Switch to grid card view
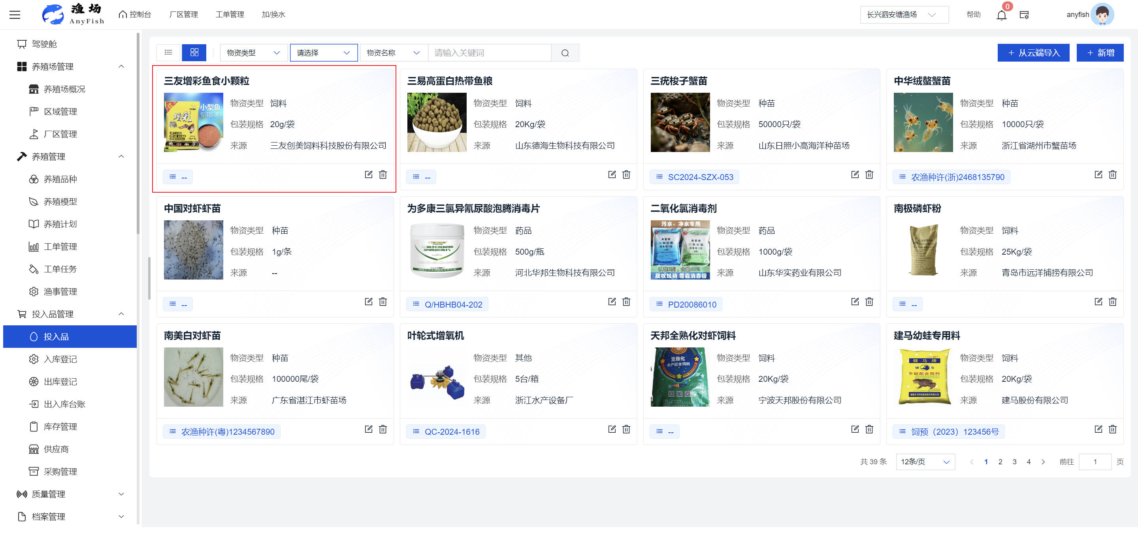 click(x=194, y=53)
